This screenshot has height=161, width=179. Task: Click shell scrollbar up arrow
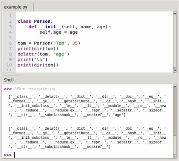pos(175,86)
